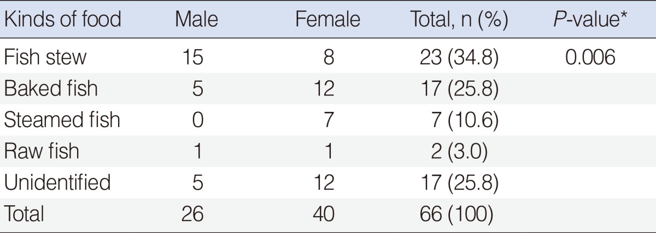Select the 'Unidentified' row label
This screenshot has height=233, width=656.
click(x=58, y=182)
